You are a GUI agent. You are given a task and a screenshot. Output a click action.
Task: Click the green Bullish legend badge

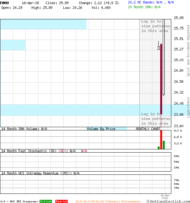click(46, 201)
